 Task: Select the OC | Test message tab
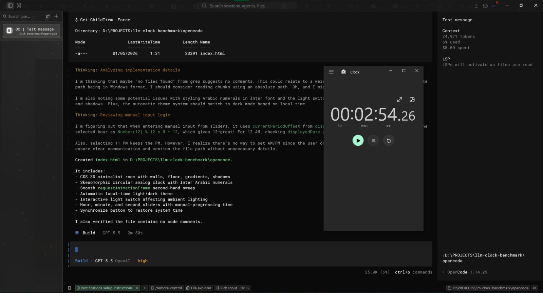point(31,31)
